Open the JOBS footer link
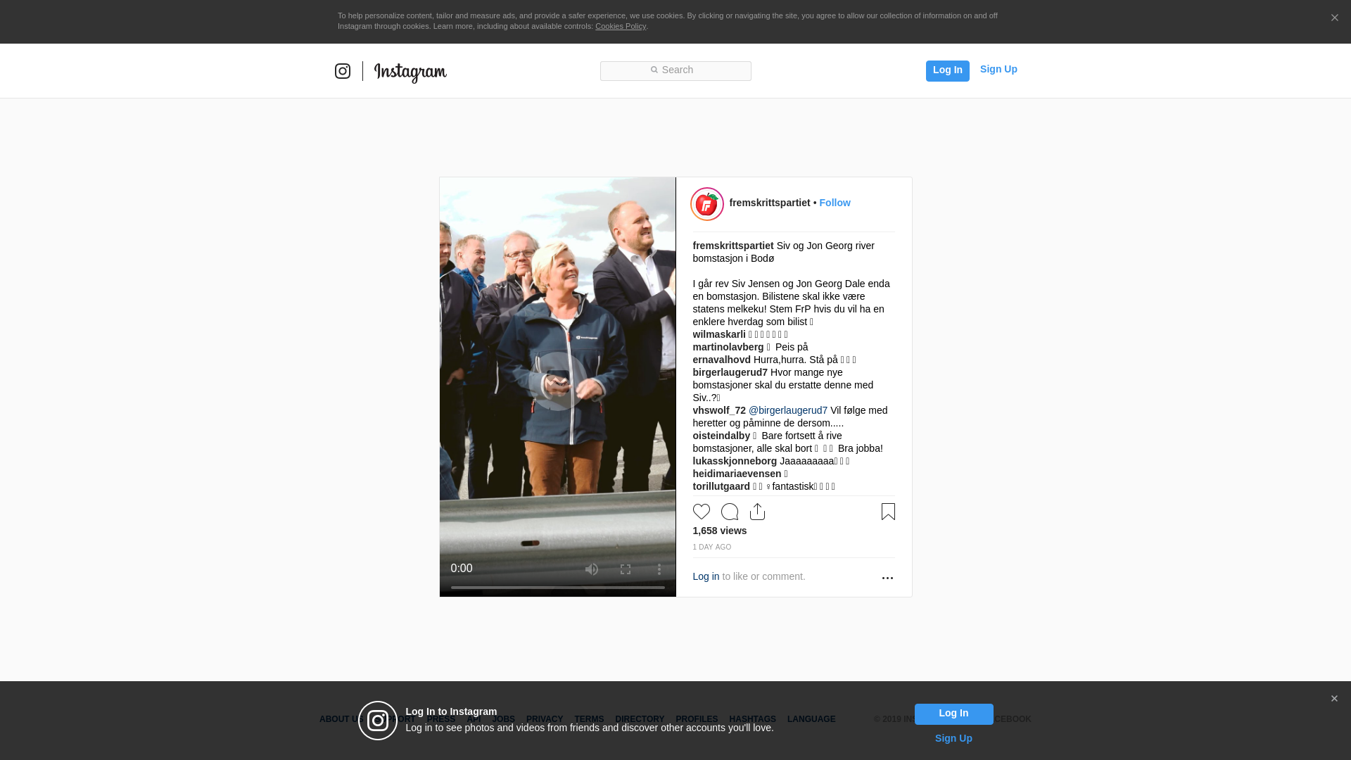 tap(503, 719)
